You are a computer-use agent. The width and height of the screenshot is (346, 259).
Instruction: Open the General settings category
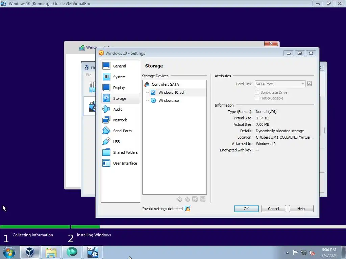[x=121, y=66]
